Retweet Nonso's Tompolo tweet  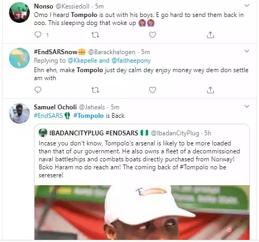tap(95, 35)
